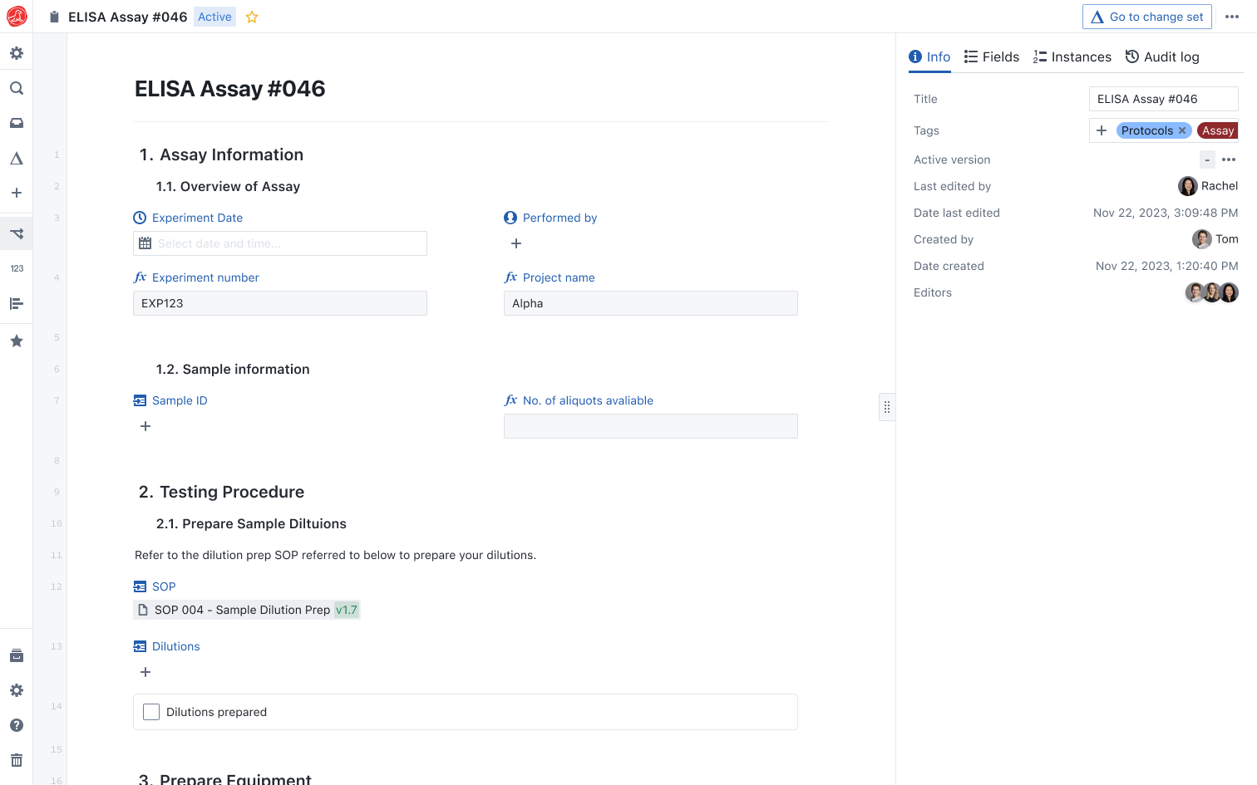The height and width of the screenshot is (785, 1257).
Task: Switch to the Fields tab
Action: (x=991, y=56)
